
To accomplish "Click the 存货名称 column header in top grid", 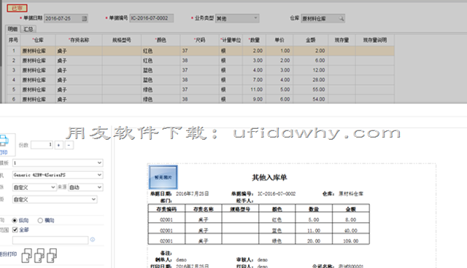I will (79, 40).
